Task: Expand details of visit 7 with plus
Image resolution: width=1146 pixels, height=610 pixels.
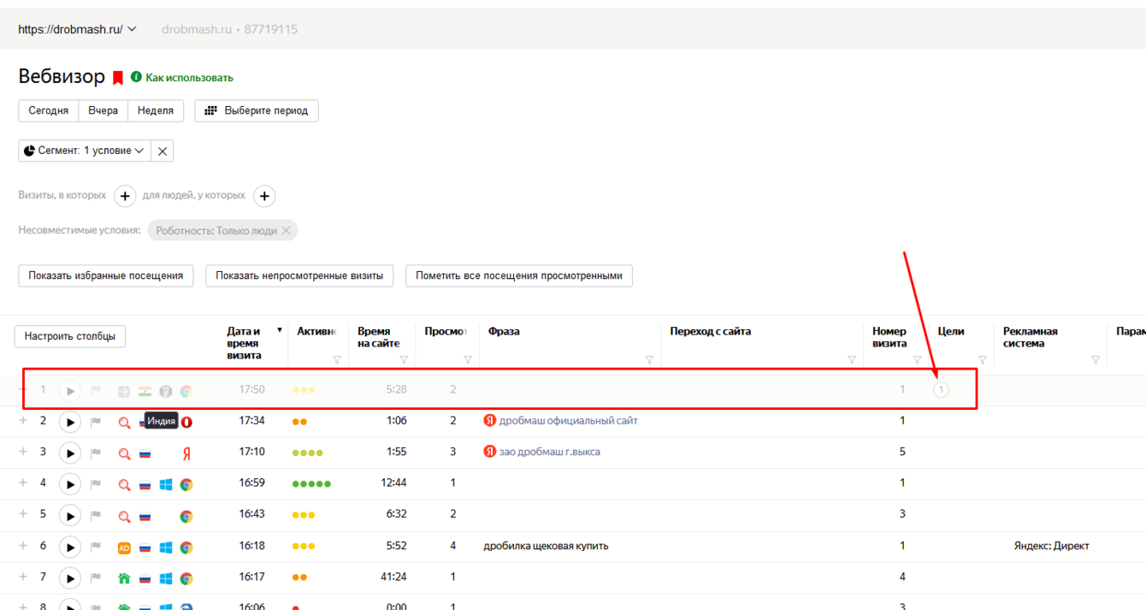Action: point(23,576)
